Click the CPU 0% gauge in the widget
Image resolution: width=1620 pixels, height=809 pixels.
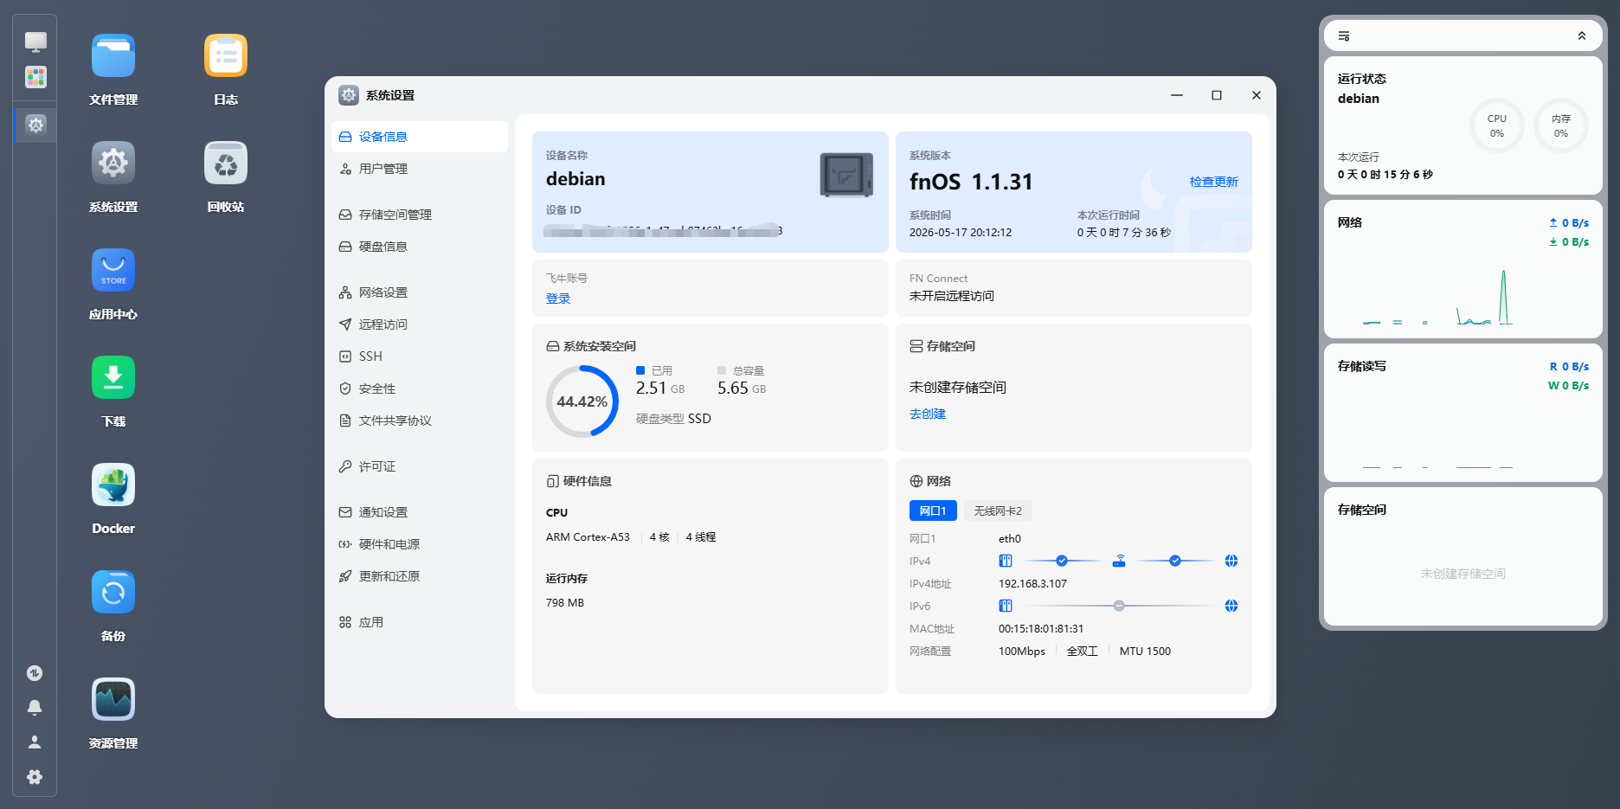1496,126
